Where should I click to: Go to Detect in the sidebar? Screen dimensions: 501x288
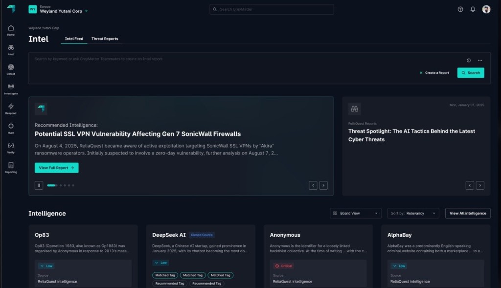pos(11,69)
